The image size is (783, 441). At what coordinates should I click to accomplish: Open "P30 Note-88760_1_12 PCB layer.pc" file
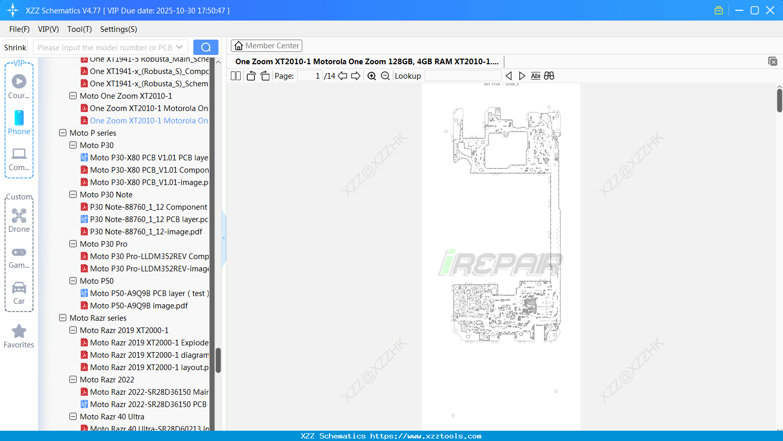pyautogui.click(x=144, y=219)
